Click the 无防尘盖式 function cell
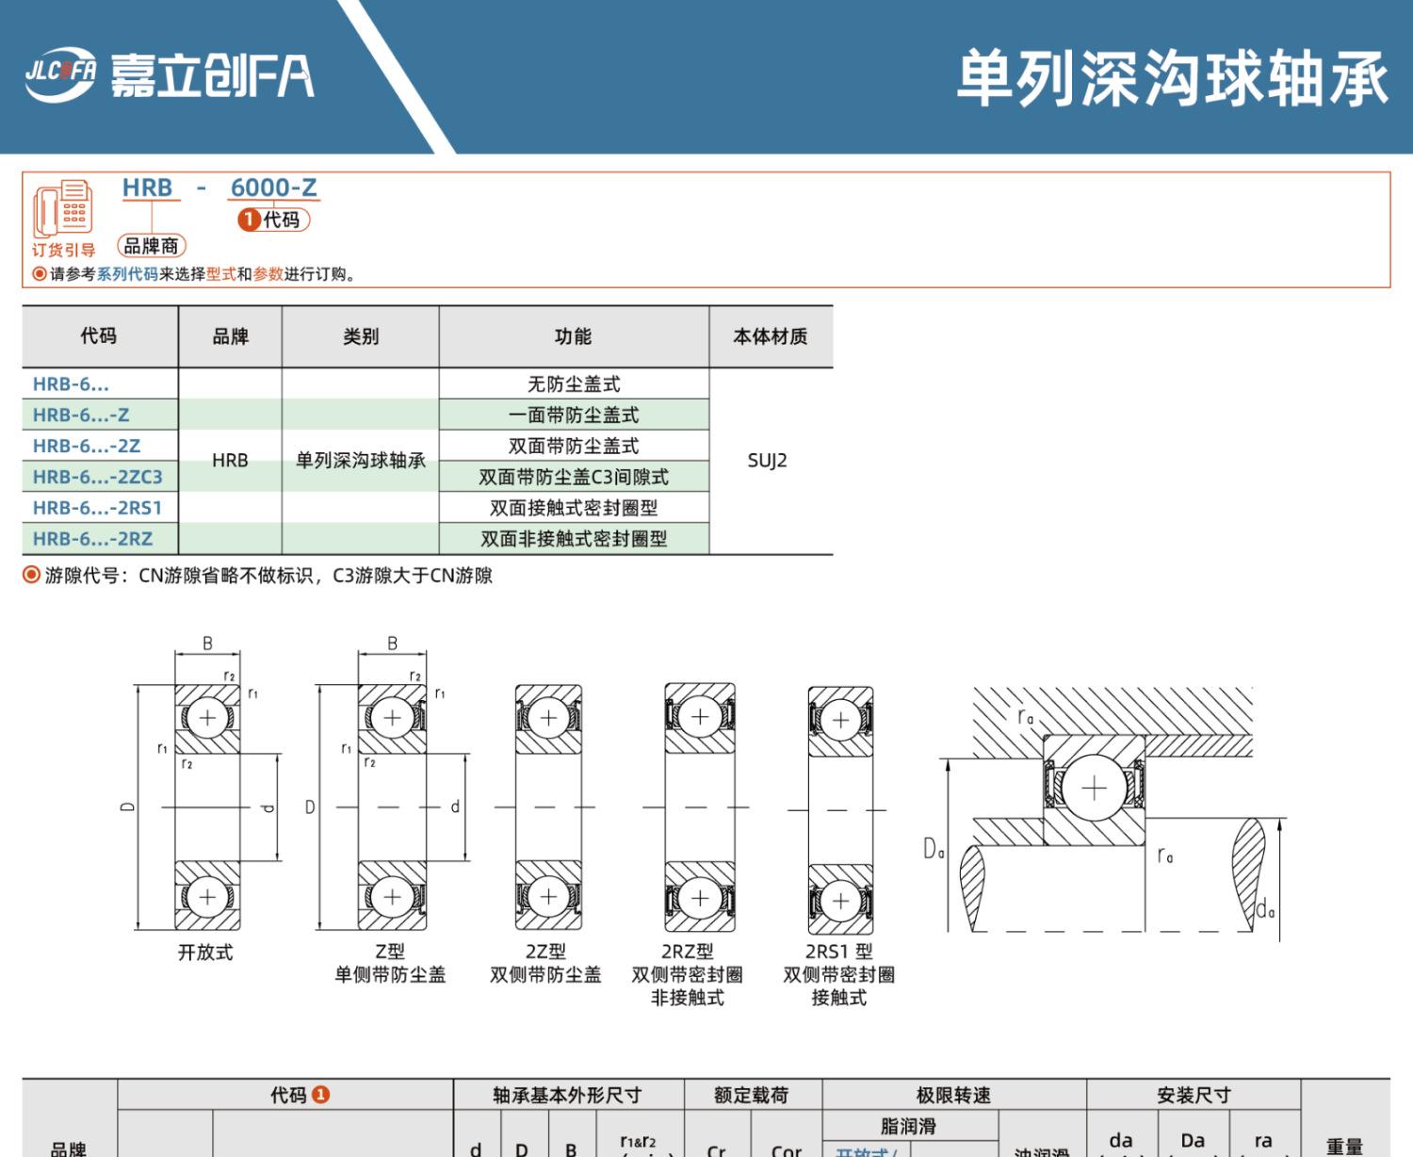 point(574,384)
